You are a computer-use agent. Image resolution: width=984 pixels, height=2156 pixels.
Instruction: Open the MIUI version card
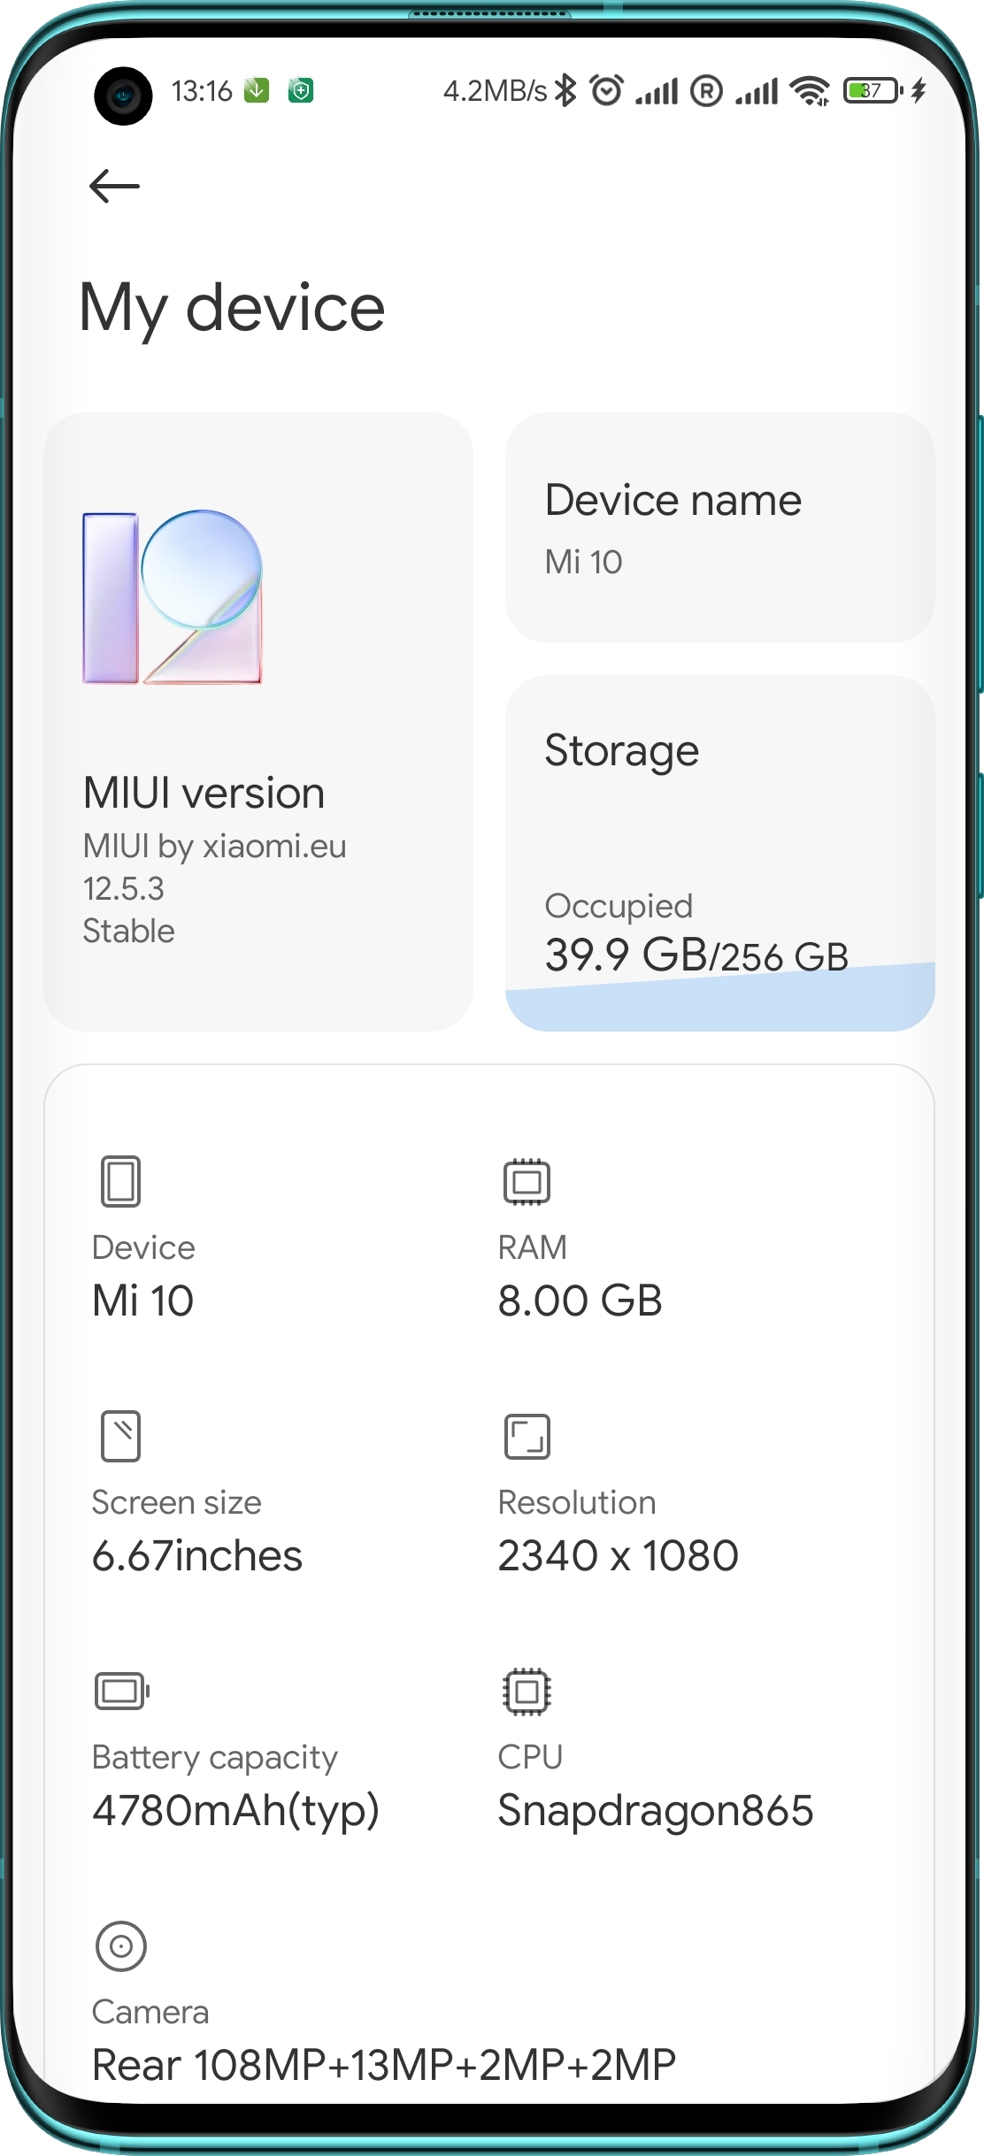pos(258,721)
